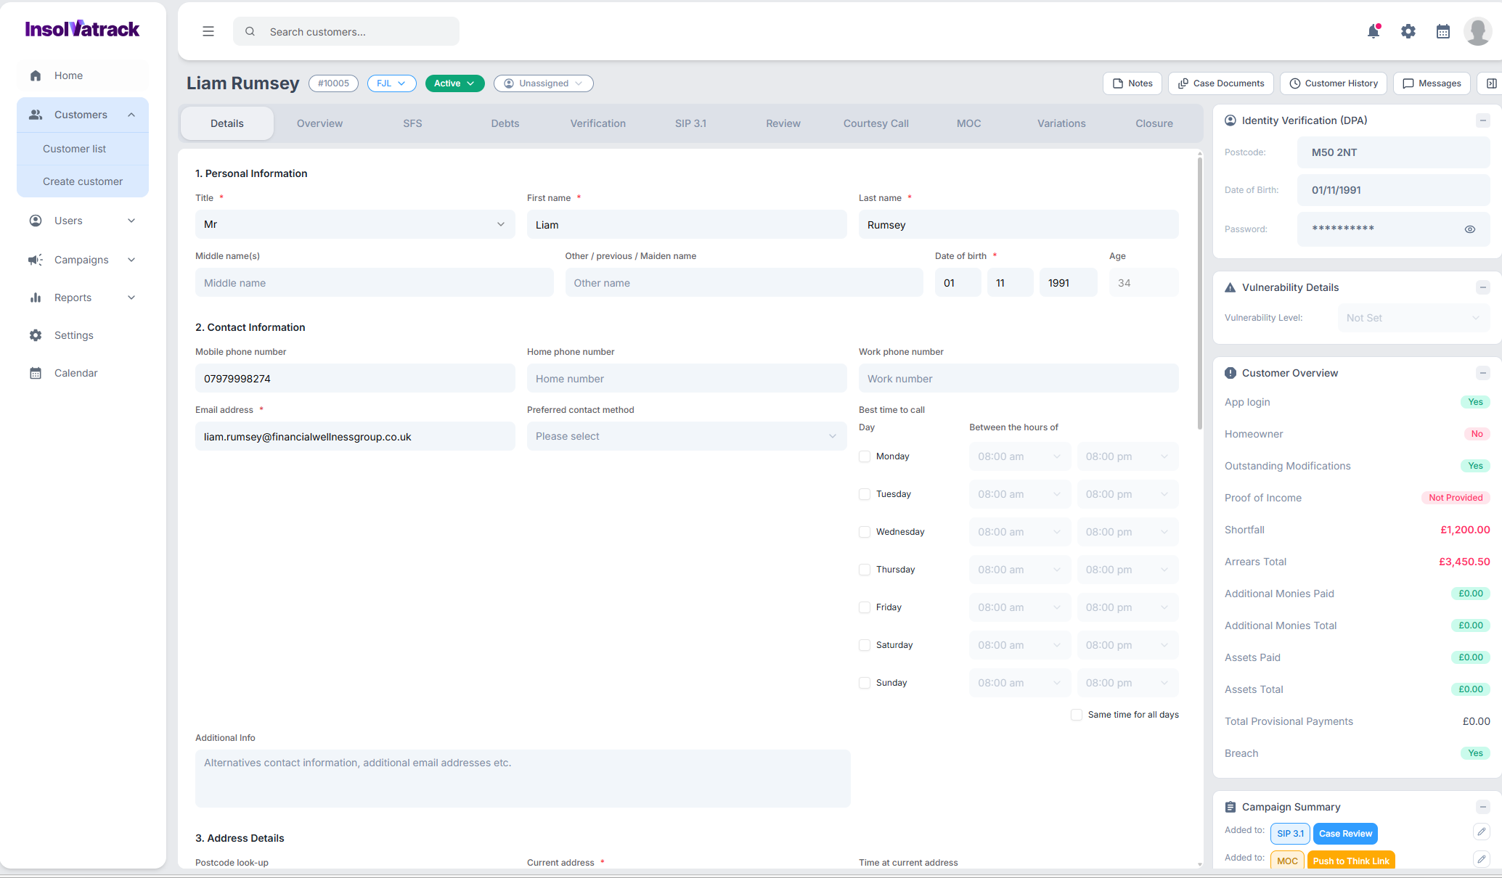Enable Same time for all days
Screen dimensions: 1502x878
point(1077,715)
